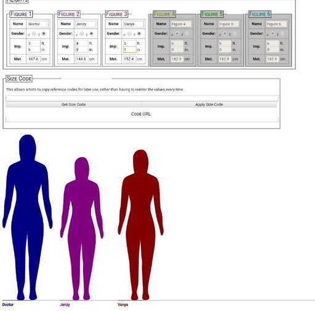
Task: Click the size code text field
Action: (142, 98)
